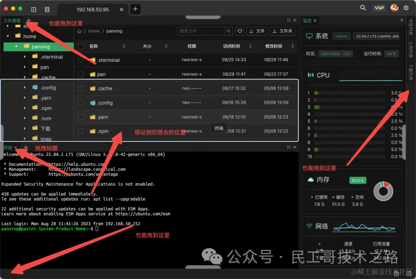Click the CPU usage sparkline graph

click(370, 77)
